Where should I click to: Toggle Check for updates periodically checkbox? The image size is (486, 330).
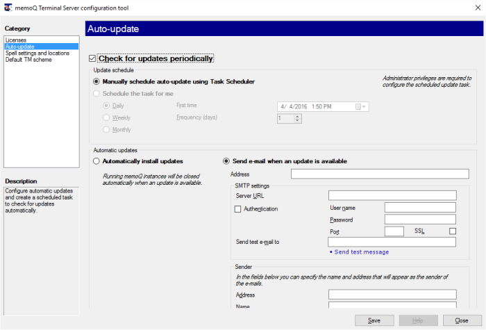(93, 59)
